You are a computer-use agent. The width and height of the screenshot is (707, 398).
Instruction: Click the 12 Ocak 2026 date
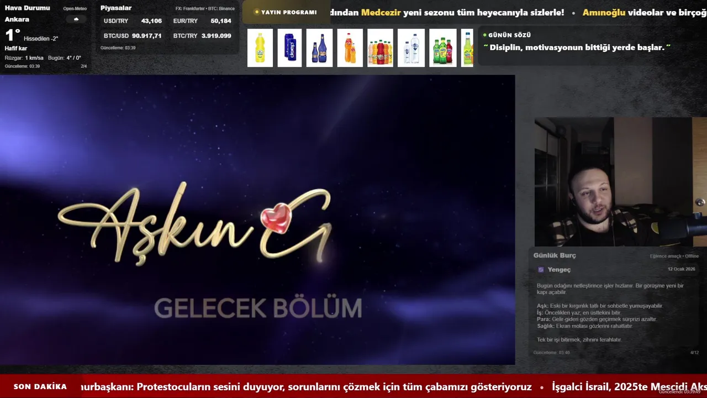click(681, 269)
